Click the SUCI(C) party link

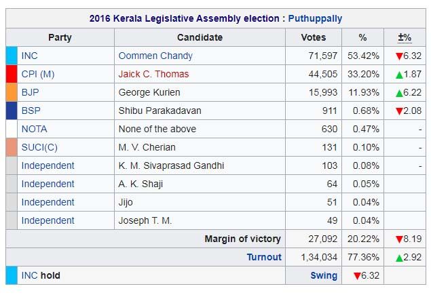pos(39,147)
